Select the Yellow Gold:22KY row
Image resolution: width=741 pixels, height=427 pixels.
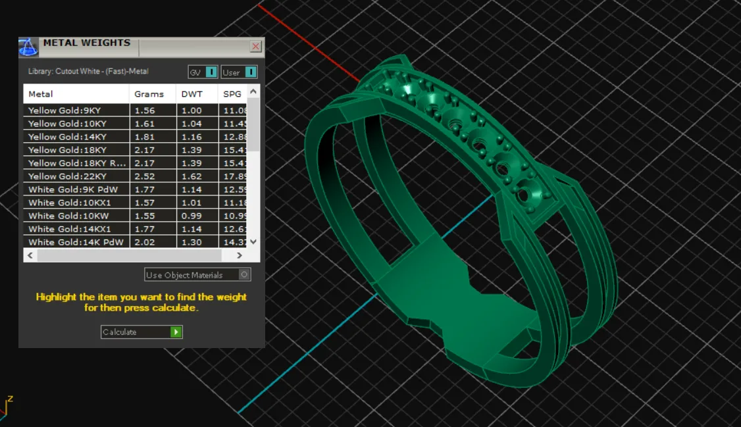(x=135, y=177)
